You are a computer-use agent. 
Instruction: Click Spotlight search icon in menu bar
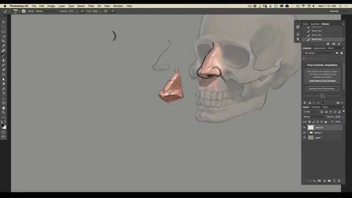click(340, 6)
